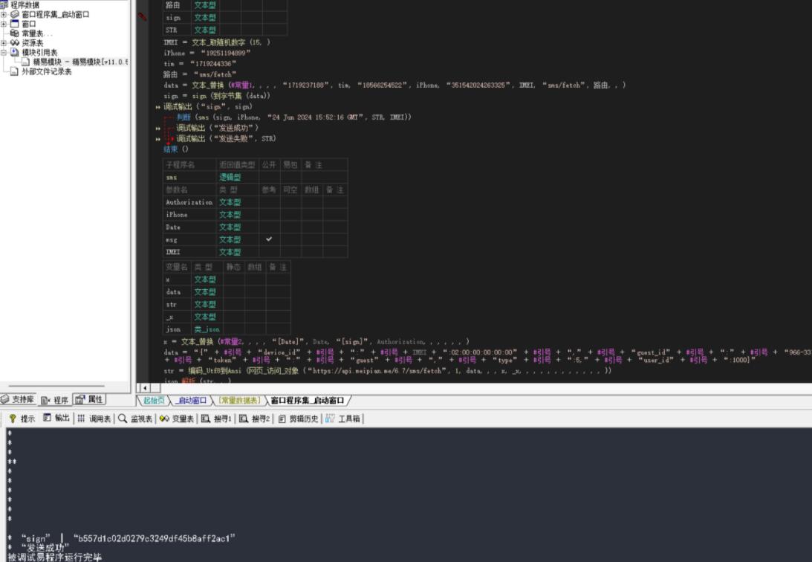Expand the 窗口程序集_启动窗口 tree node
This screenshot has width=812, height=562.
(x=4, y=15)
